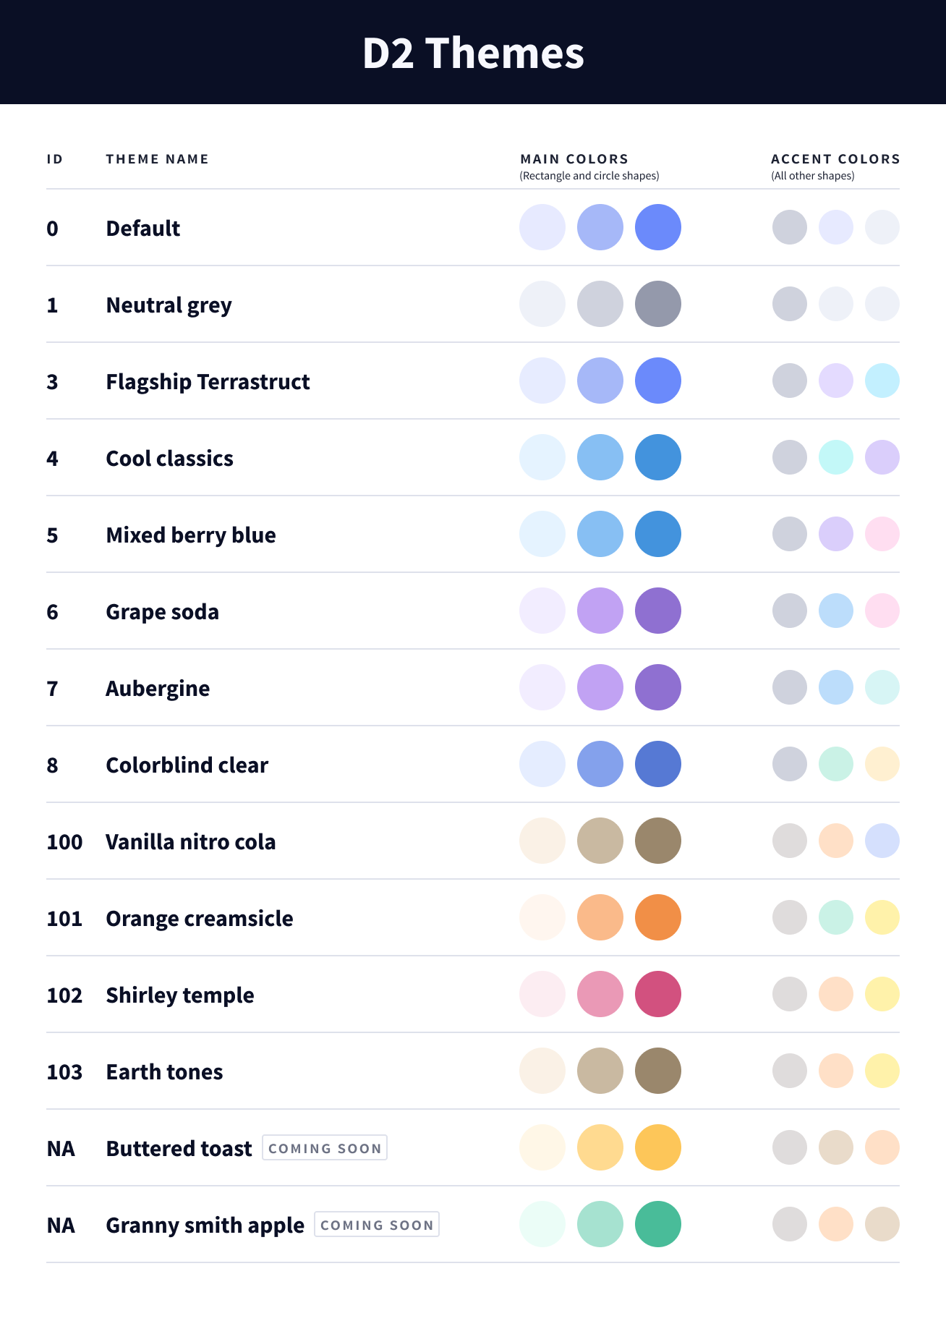Pick the magenta Shirley temple main color

click(657, 994)
